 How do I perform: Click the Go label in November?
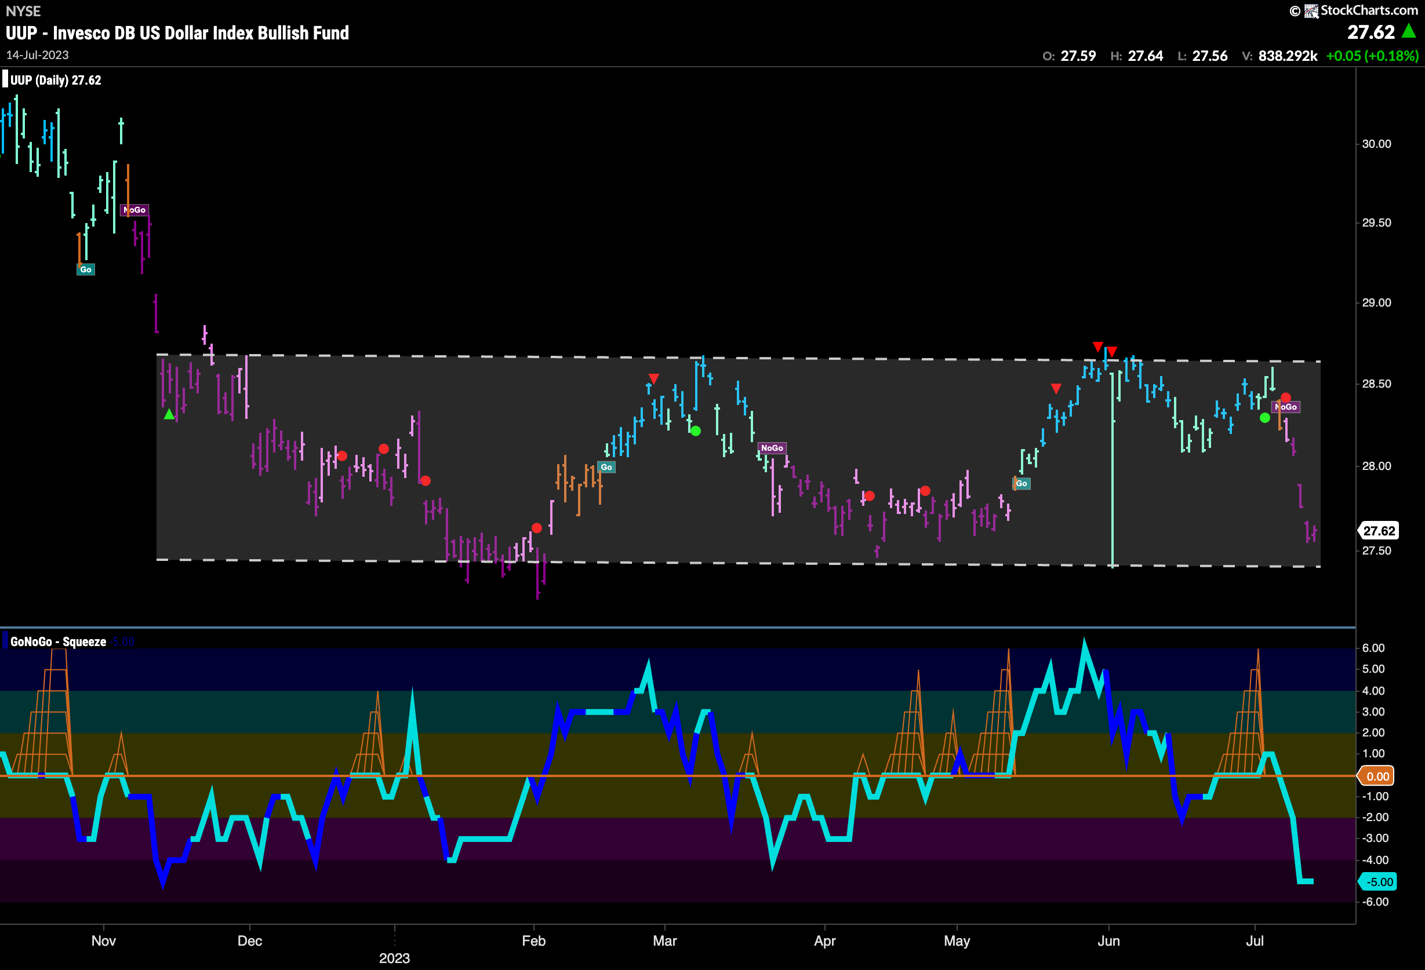[86, 269]
